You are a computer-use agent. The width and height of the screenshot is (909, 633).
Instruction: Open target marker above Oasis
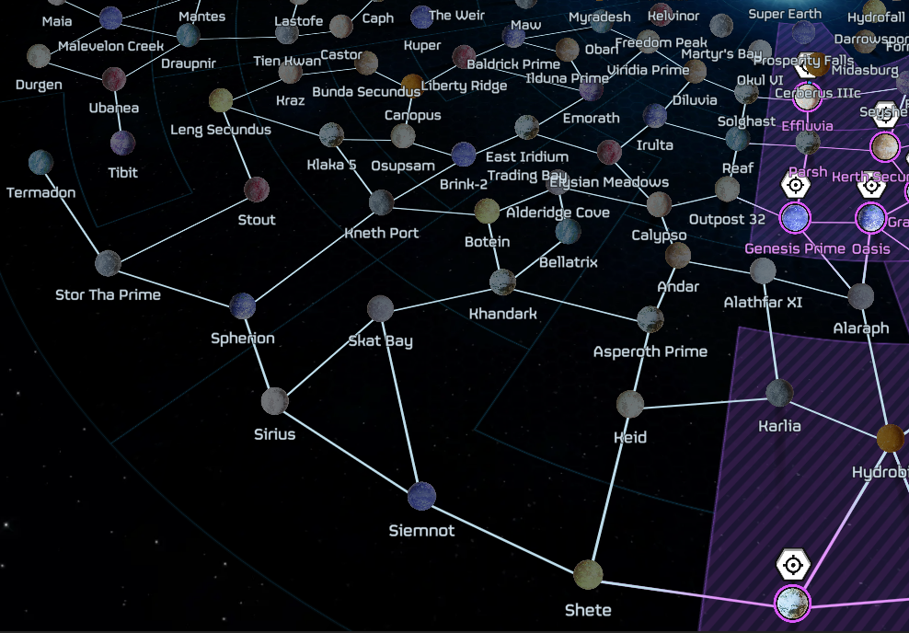[x=870, y=187]
